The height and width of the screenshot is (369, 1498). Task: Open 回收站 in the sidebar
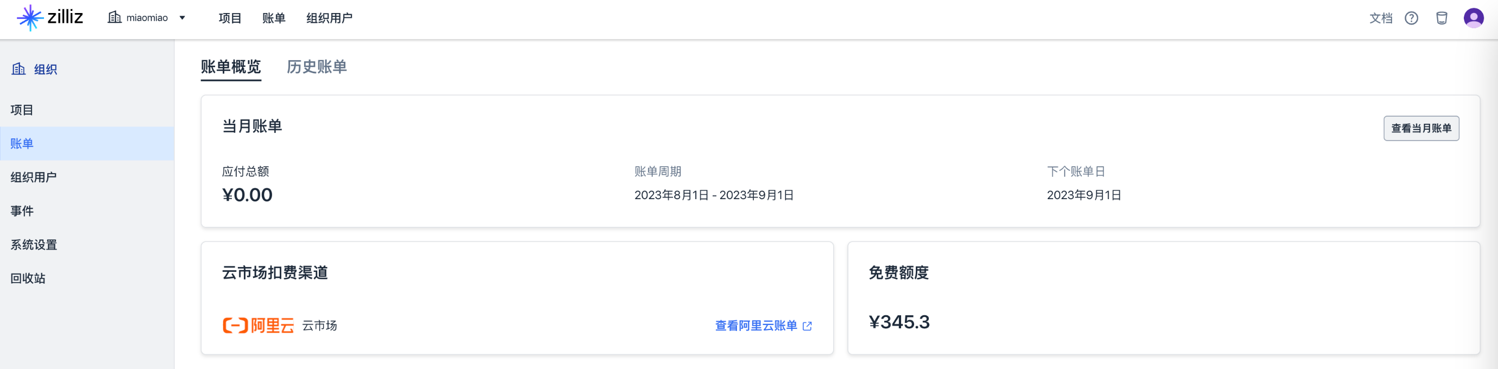pos(28,278)
